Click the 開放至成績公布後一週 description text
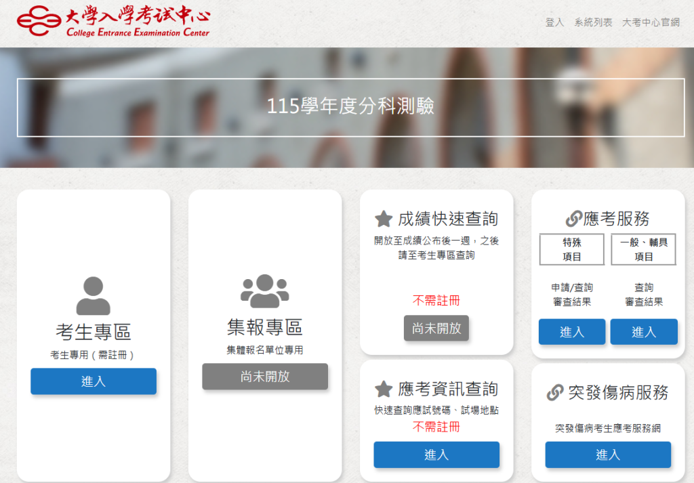 point(436,248)
